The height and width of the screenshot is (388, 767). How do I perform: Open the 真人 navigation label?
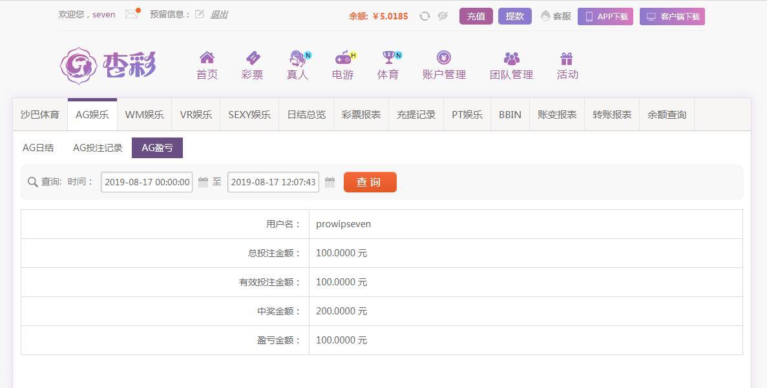point(297,75)
